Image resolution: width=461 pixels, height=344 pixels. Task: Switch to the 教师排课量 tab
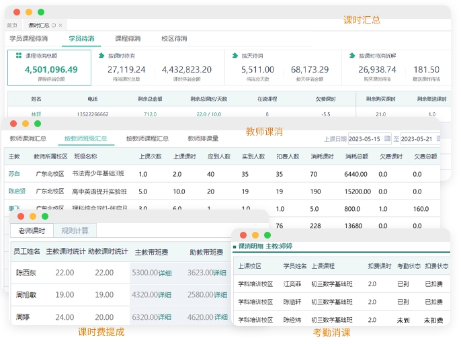(x=203, y=138)
